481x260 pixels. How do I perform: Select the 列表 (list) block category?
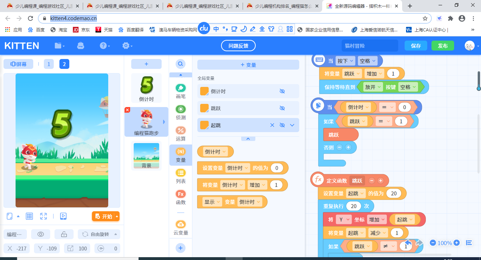point(181,176)
